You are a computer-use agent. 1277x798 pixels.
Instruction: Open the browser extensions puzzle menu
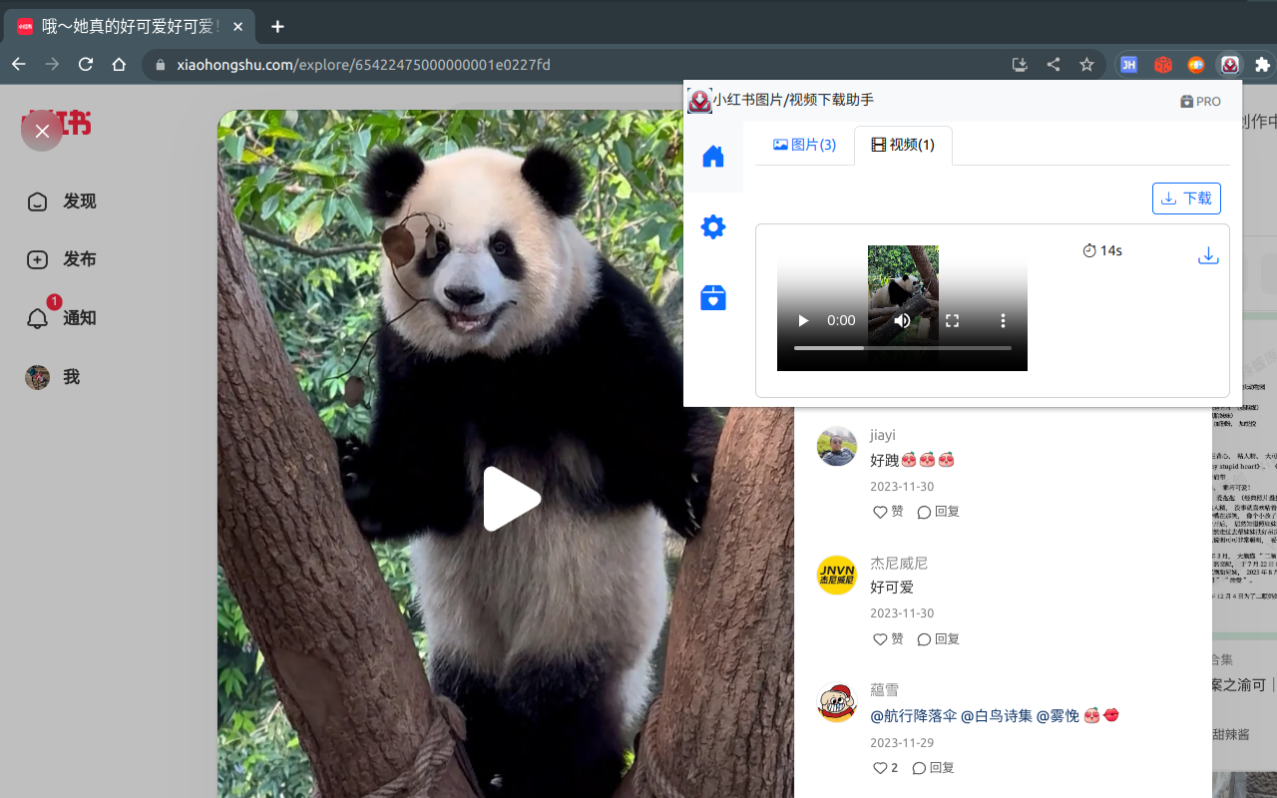[1262, 64]
